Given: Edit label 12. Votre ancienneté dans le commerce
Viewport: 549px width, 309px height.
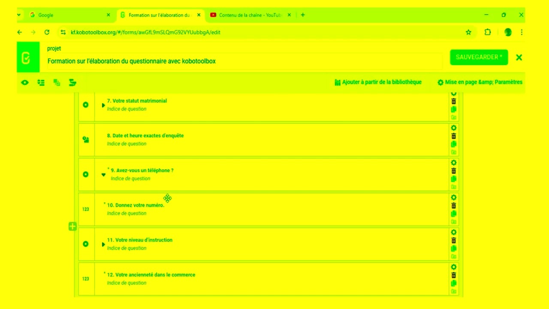Looking at the screenshot, I should coord(151,275).
